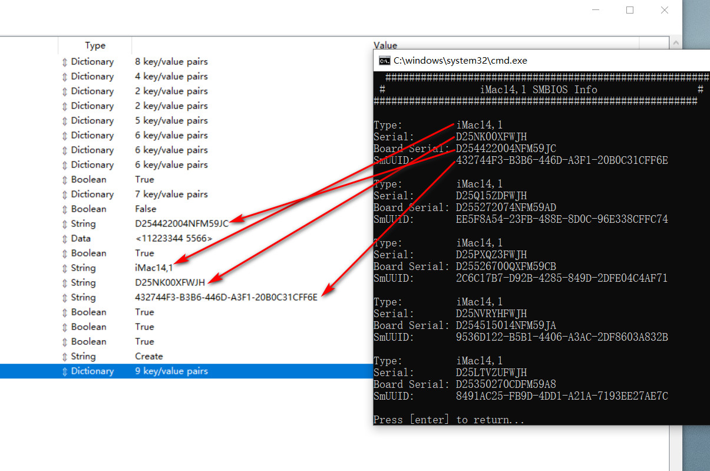Image resolution: width=710 pixels, height=471 pixels.
Task: Open type selector arrows for the Data row
Action: [x=65, y=239]
